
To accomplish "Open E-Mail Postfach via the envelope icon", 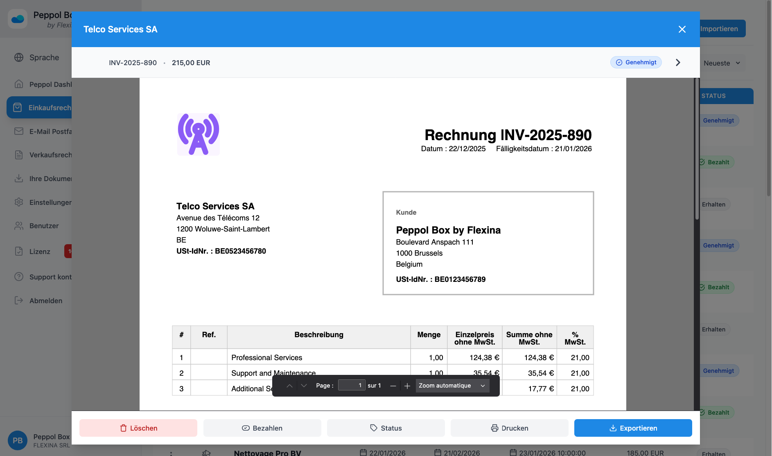I will click(19, 131).
